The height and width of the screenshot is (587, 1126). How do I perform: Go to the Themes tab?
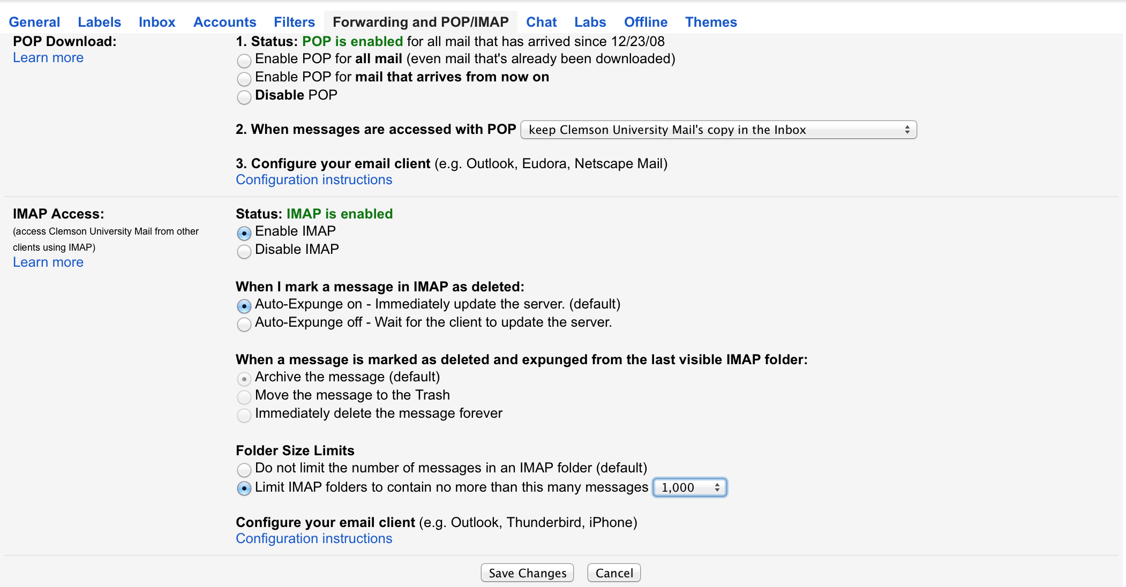point(711,22)
